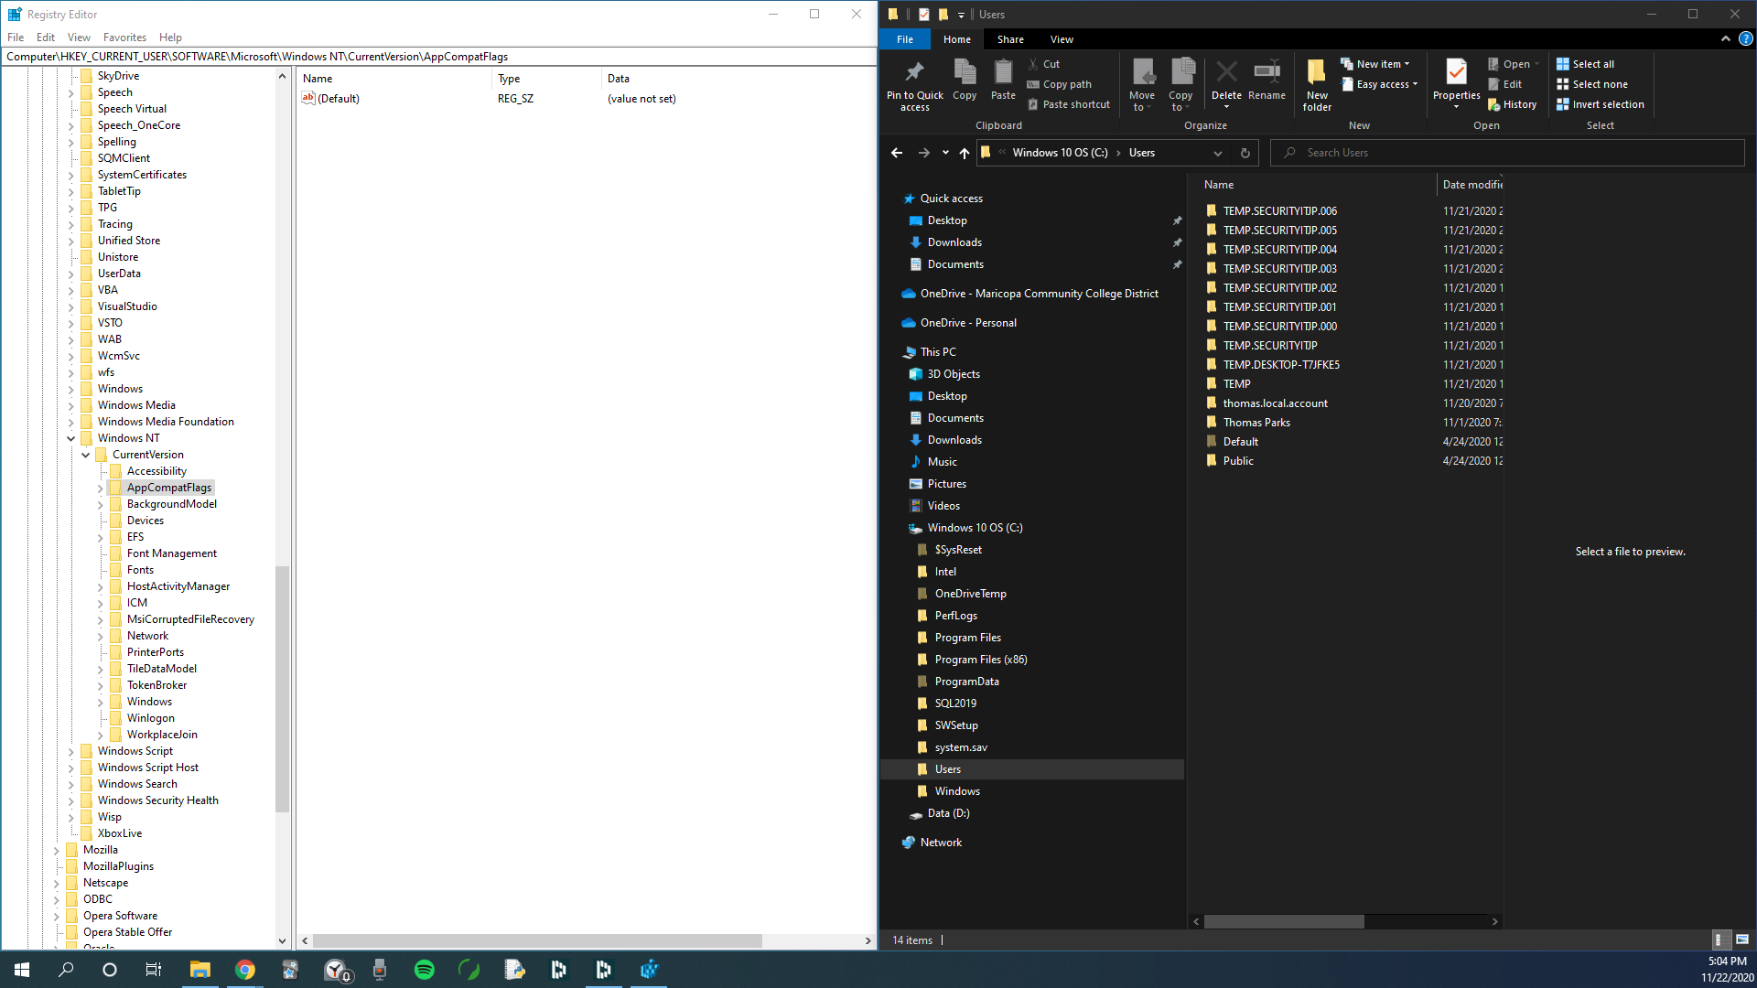The image size is (1757, 988).
Task: Click Edit in ribbon Open group
Action: [x=1504, y=84]
